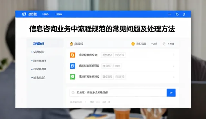Expand the orange-icon row with its right chevron
The image size is (206, 119).
point(174,55)
